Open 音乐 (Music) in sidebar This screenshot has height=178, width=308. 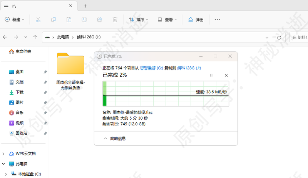(16, 113)
